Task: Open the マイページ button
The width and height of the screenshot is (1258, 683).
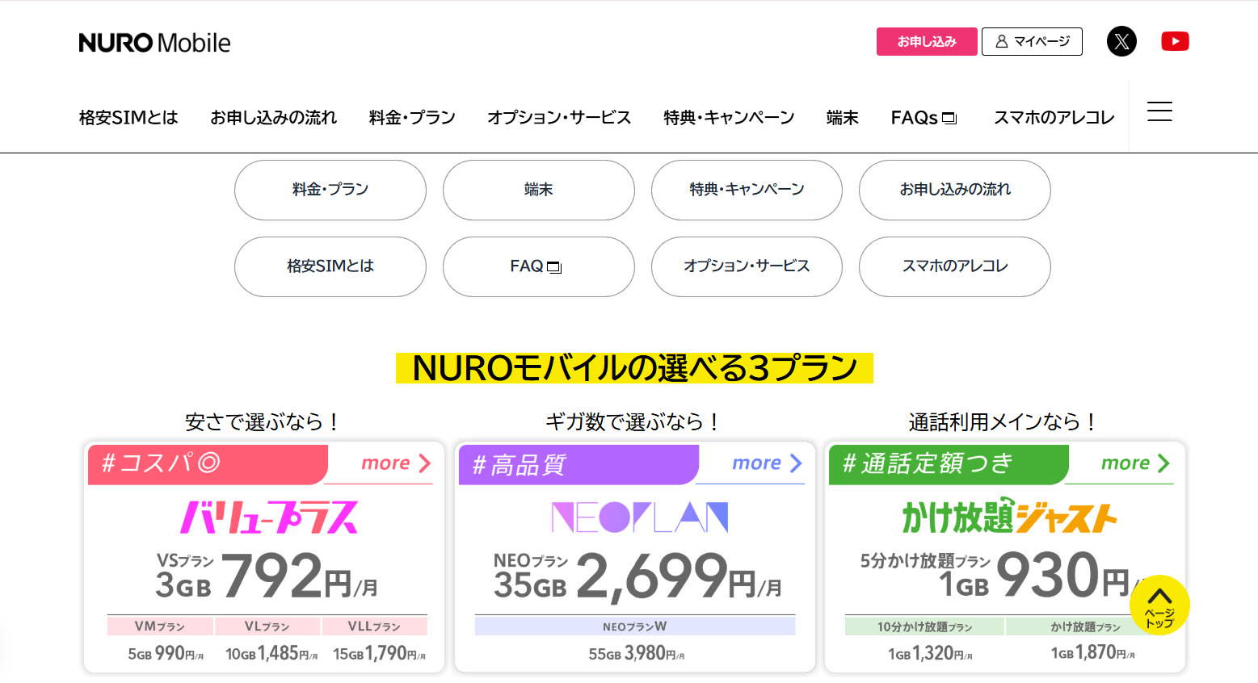Action: point(1032,41)
